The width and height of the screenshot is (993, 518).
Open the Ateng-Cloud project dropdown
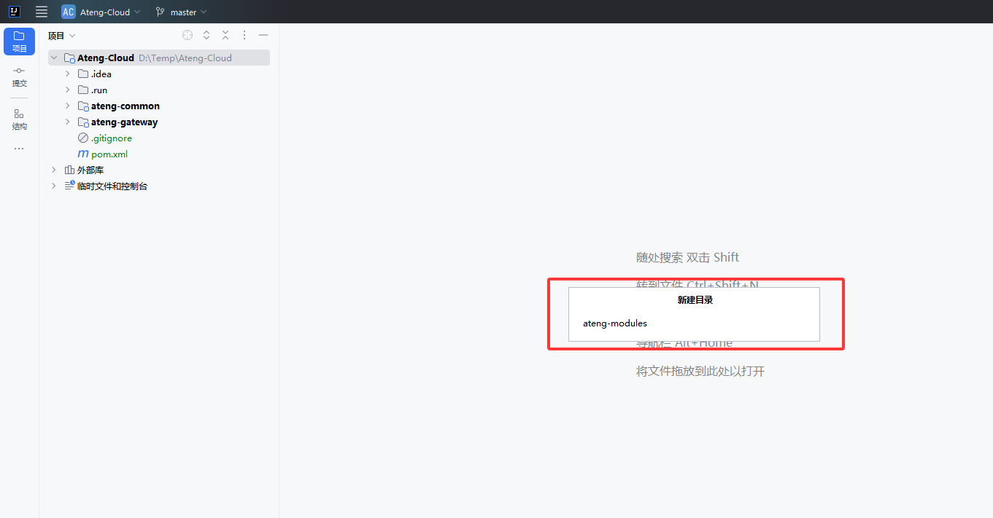pyautogui.click(x=101, y=12)
